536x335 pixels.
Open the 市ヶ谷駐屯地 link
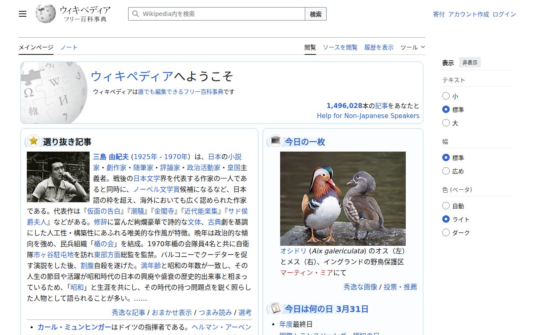[54, 255]
